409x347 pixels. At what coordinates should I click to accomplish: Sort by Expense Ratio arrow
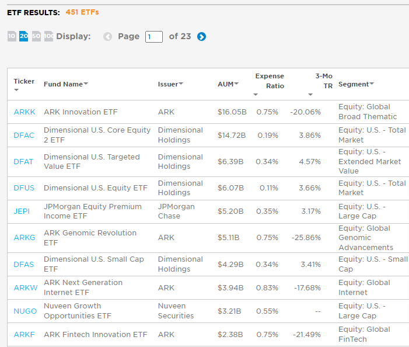(256, 95)
